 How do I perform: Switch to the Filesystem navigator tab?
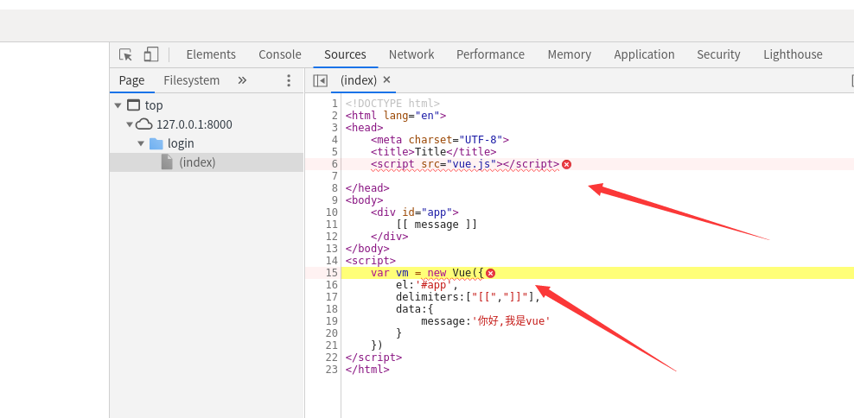pos(191,80)
